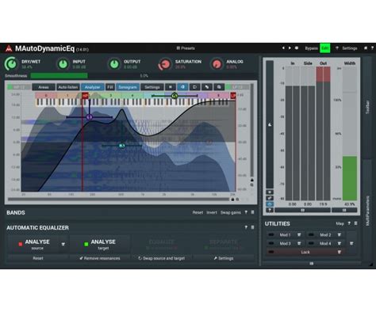The height and width of the screenshot is (312, 376).
Task: Click the highlighted blue speaker icon in graph toolbar
Action: pyautogui.click(x=182, y=87)
